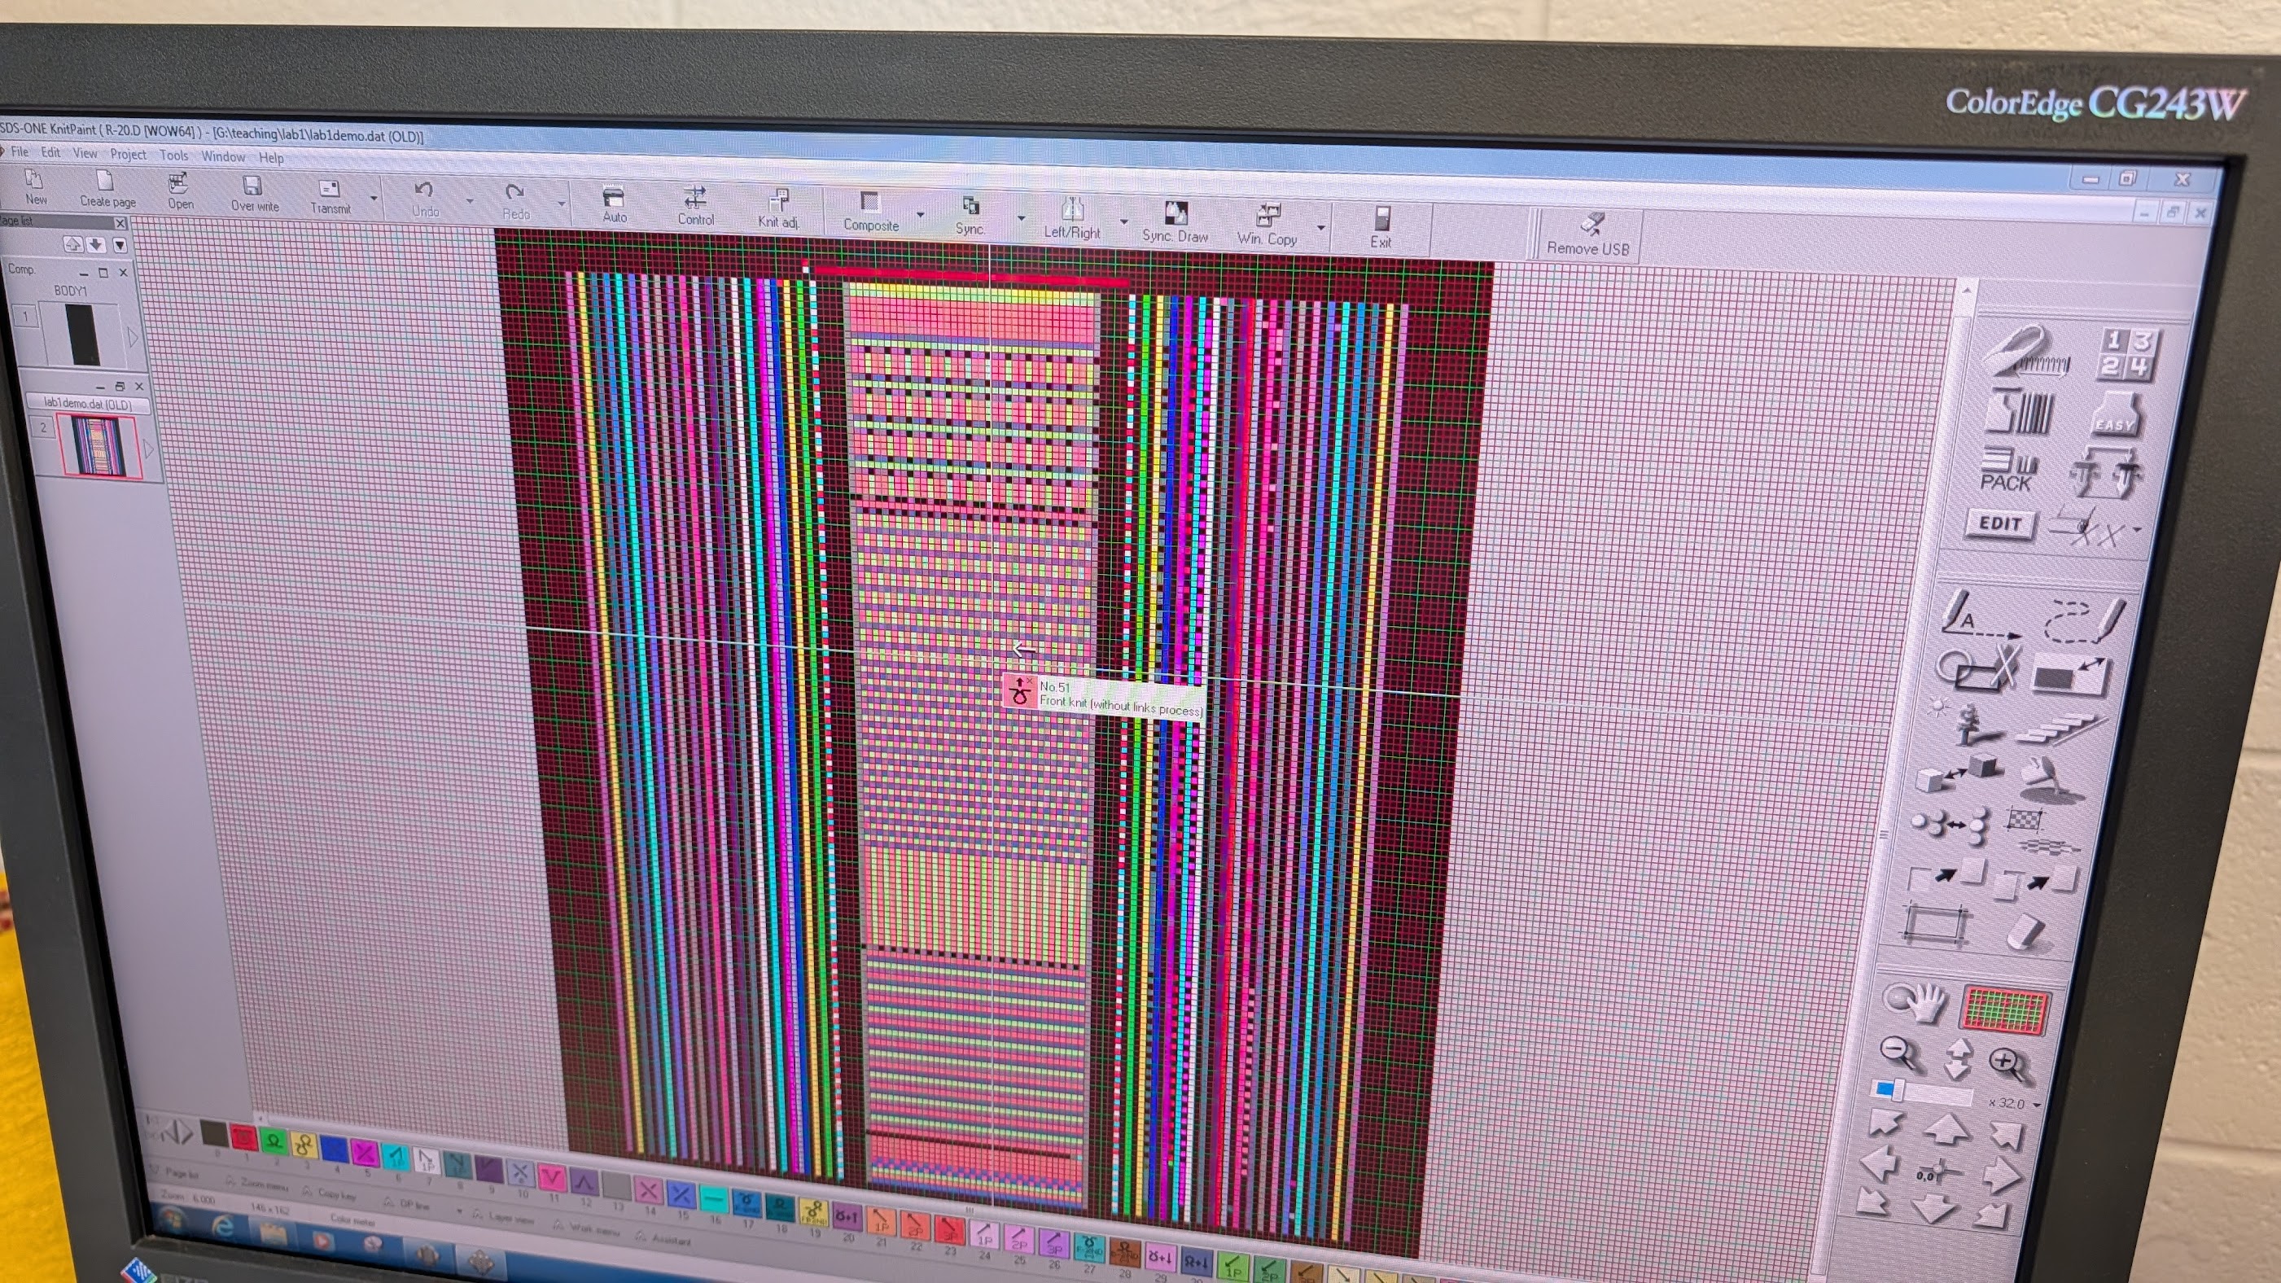This screenshot has height=1283, width=2281.
Task: Open the Win. Copy dropdown arrow
Action: point(1322,228)
